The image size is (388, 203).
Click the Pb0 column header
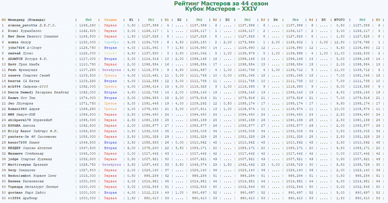[x=89, y=20]
